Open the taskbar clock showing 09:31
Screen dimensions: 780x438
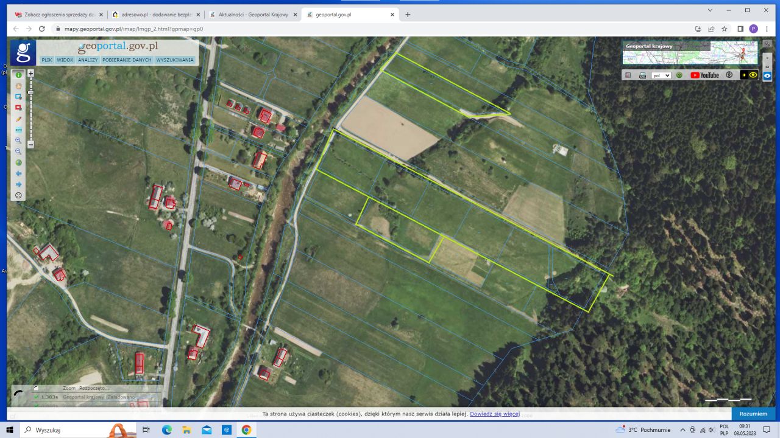(745, 430)
